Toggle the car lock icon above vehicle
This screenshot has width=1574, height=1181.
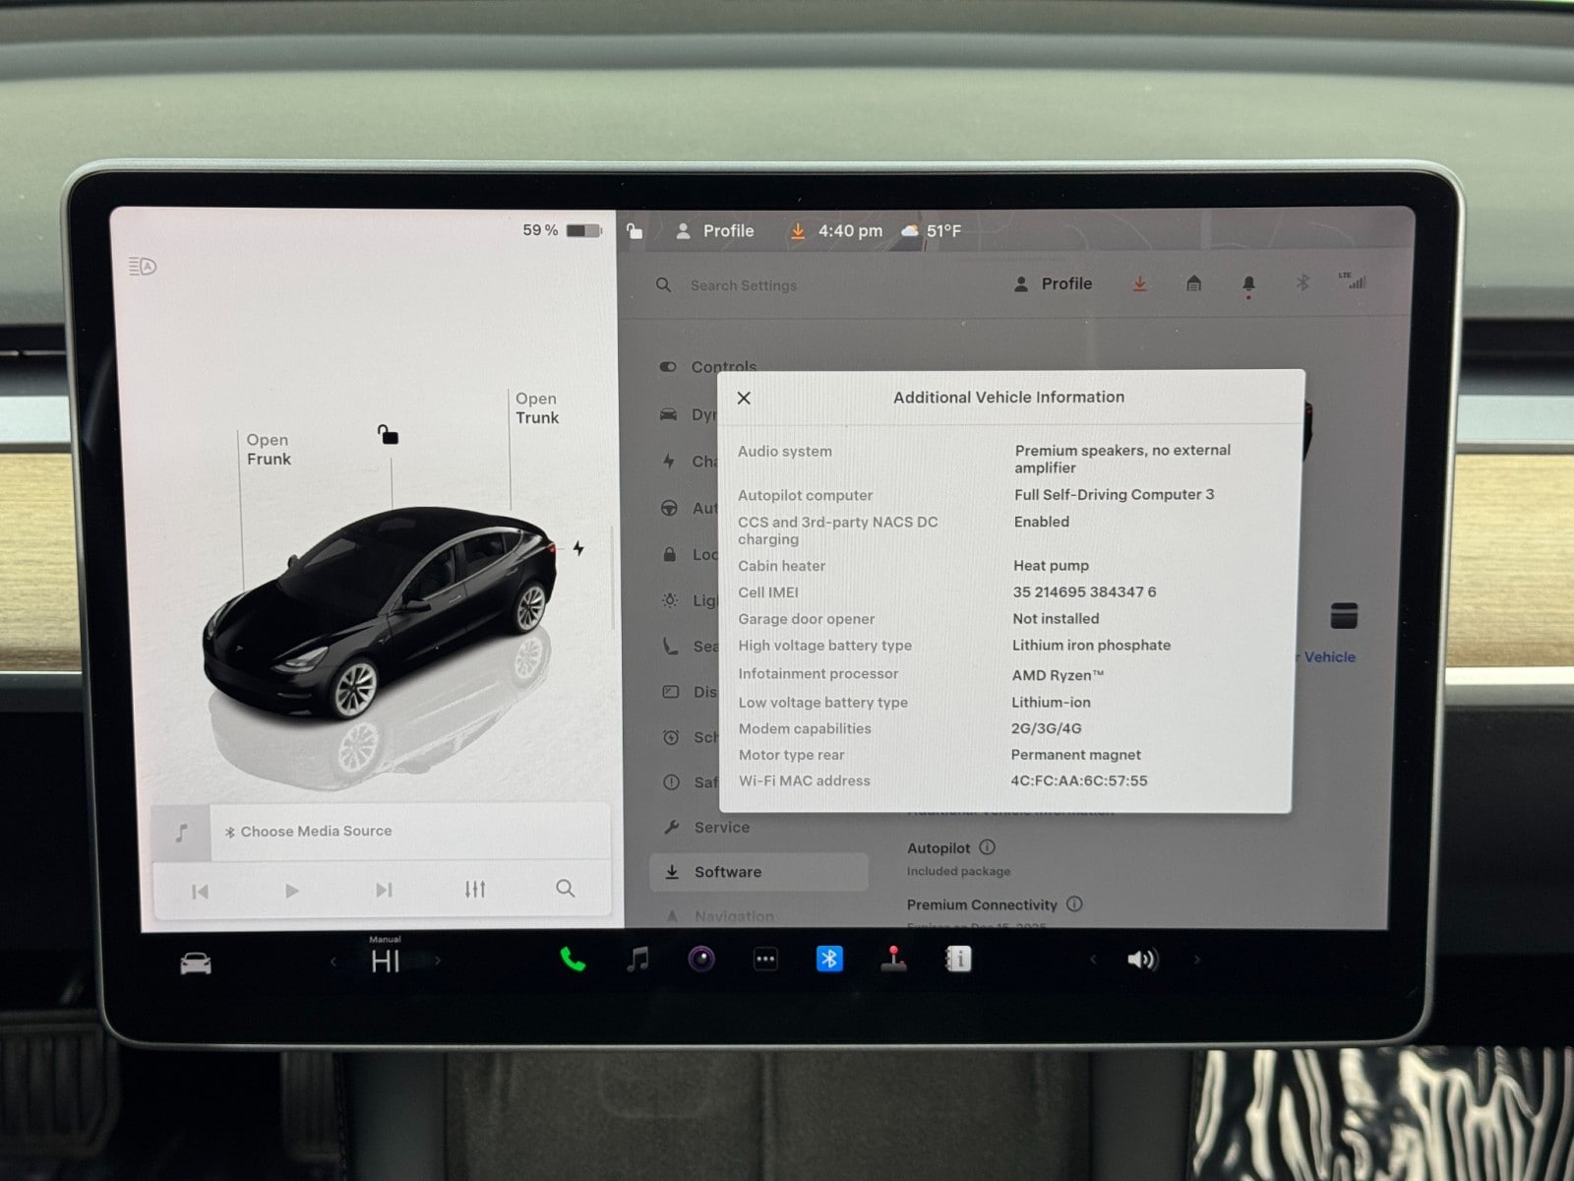[389, 434]
